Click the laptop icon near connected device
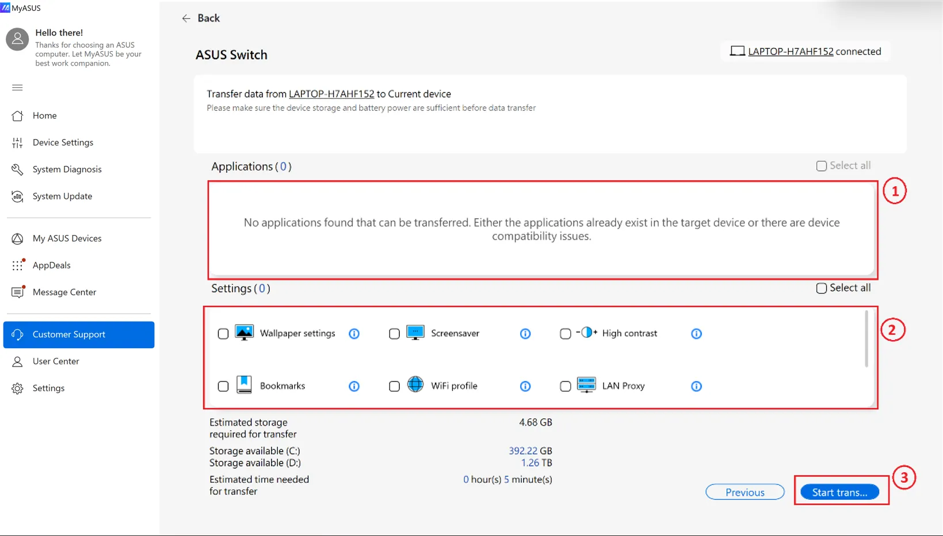 pos(736,51)
